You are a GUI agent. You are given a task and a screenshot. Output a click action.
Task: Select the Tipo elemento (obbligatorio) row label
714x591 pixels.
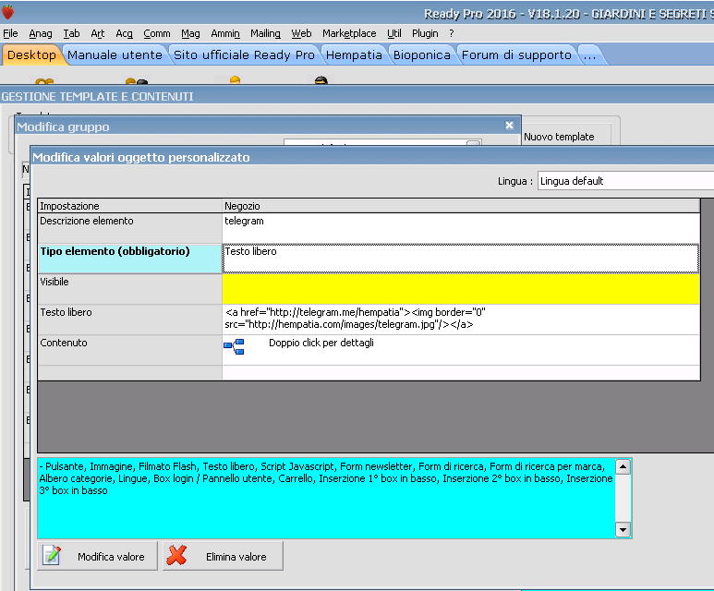(x=130, y=259)
